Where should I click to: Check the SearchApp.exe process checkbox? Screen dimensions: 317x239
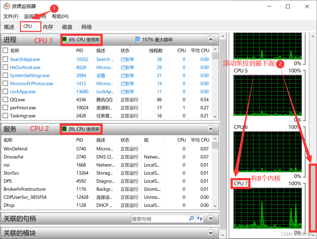tap(5, 59)
